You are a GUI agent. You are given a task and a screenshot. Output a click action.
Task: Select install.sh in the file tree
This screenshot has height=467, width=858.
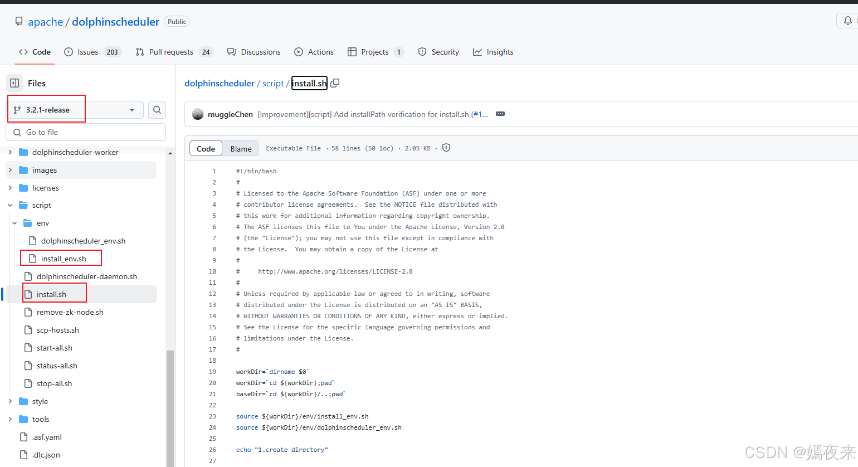pyautogui.click(x=81, y=294)
